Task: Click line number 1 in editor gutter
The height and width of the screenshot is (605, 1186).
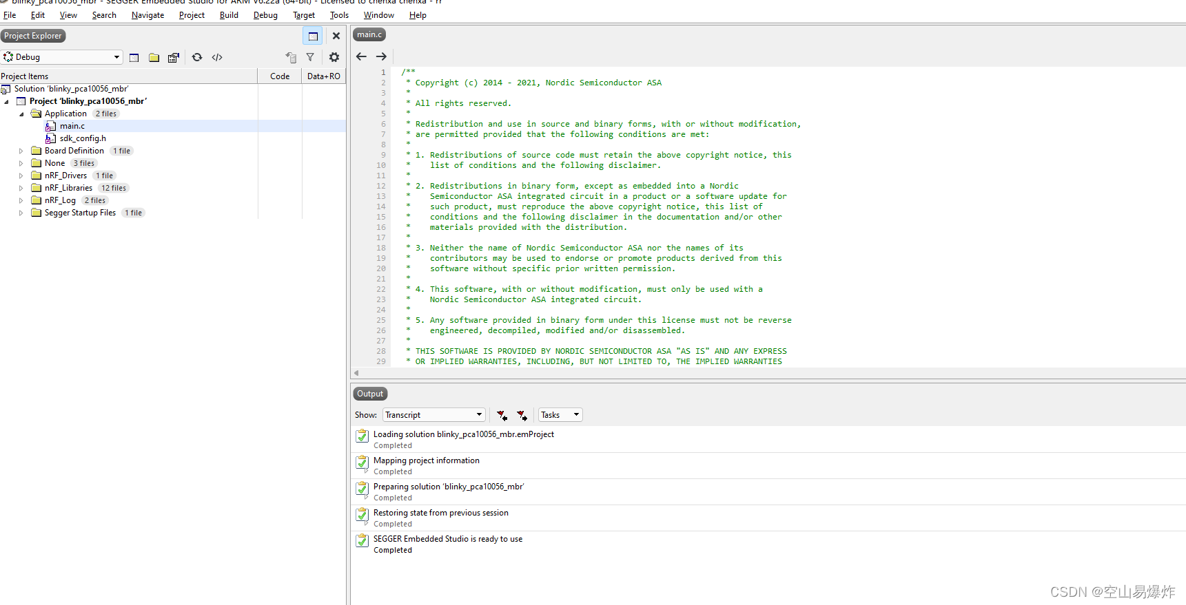Action: click(x=383, y=72)
